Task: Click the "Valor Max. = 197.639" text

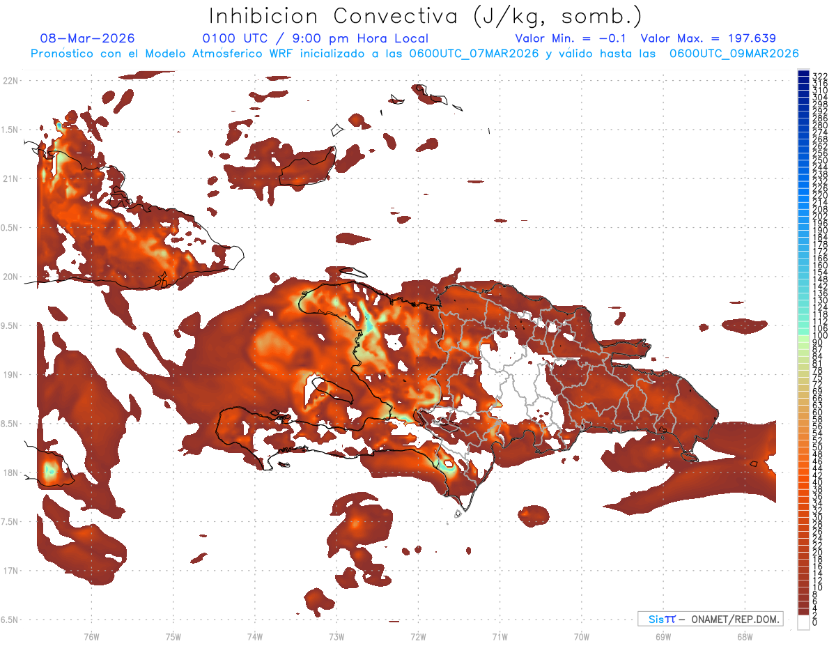Action: (708, 38)
